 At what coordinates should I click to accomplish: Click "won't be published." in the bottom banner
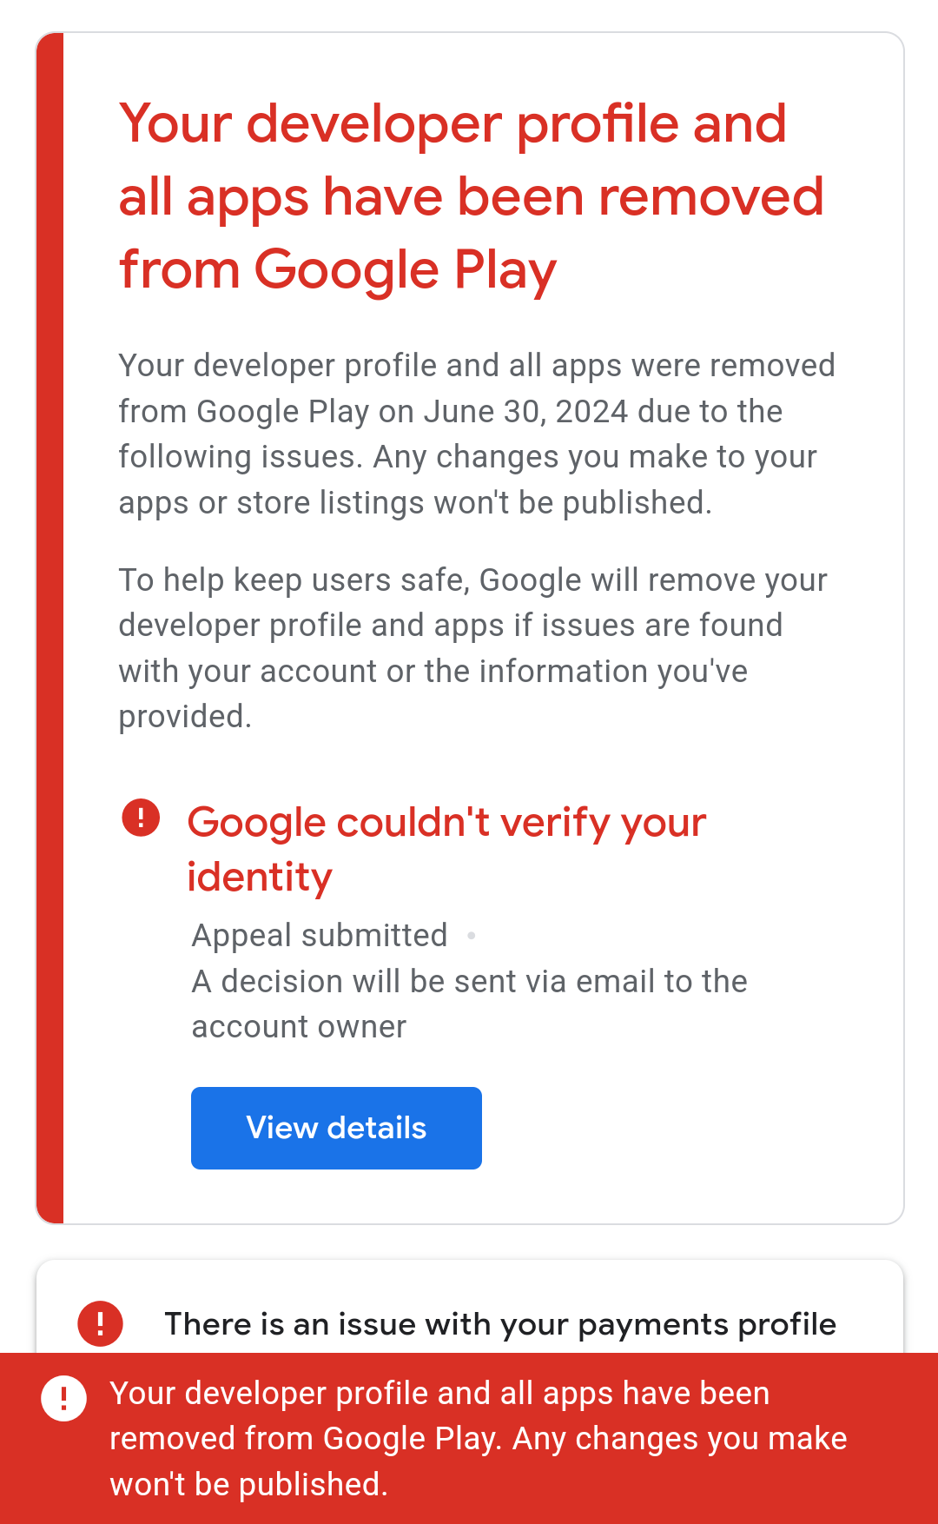point(248,1485)
